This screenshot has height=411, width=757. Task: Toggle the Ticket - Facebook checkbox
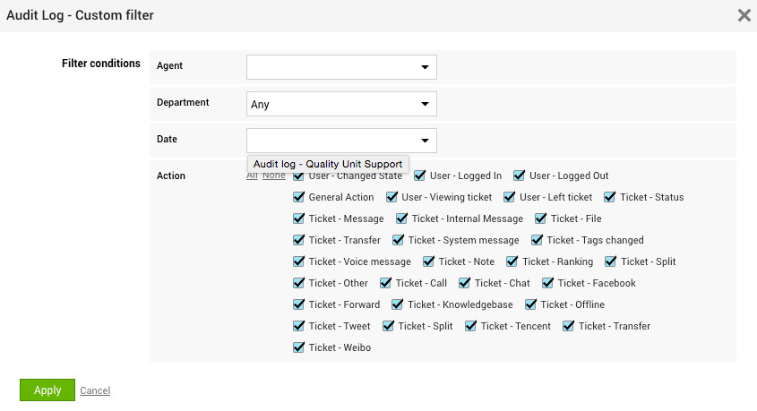[548, 283]
